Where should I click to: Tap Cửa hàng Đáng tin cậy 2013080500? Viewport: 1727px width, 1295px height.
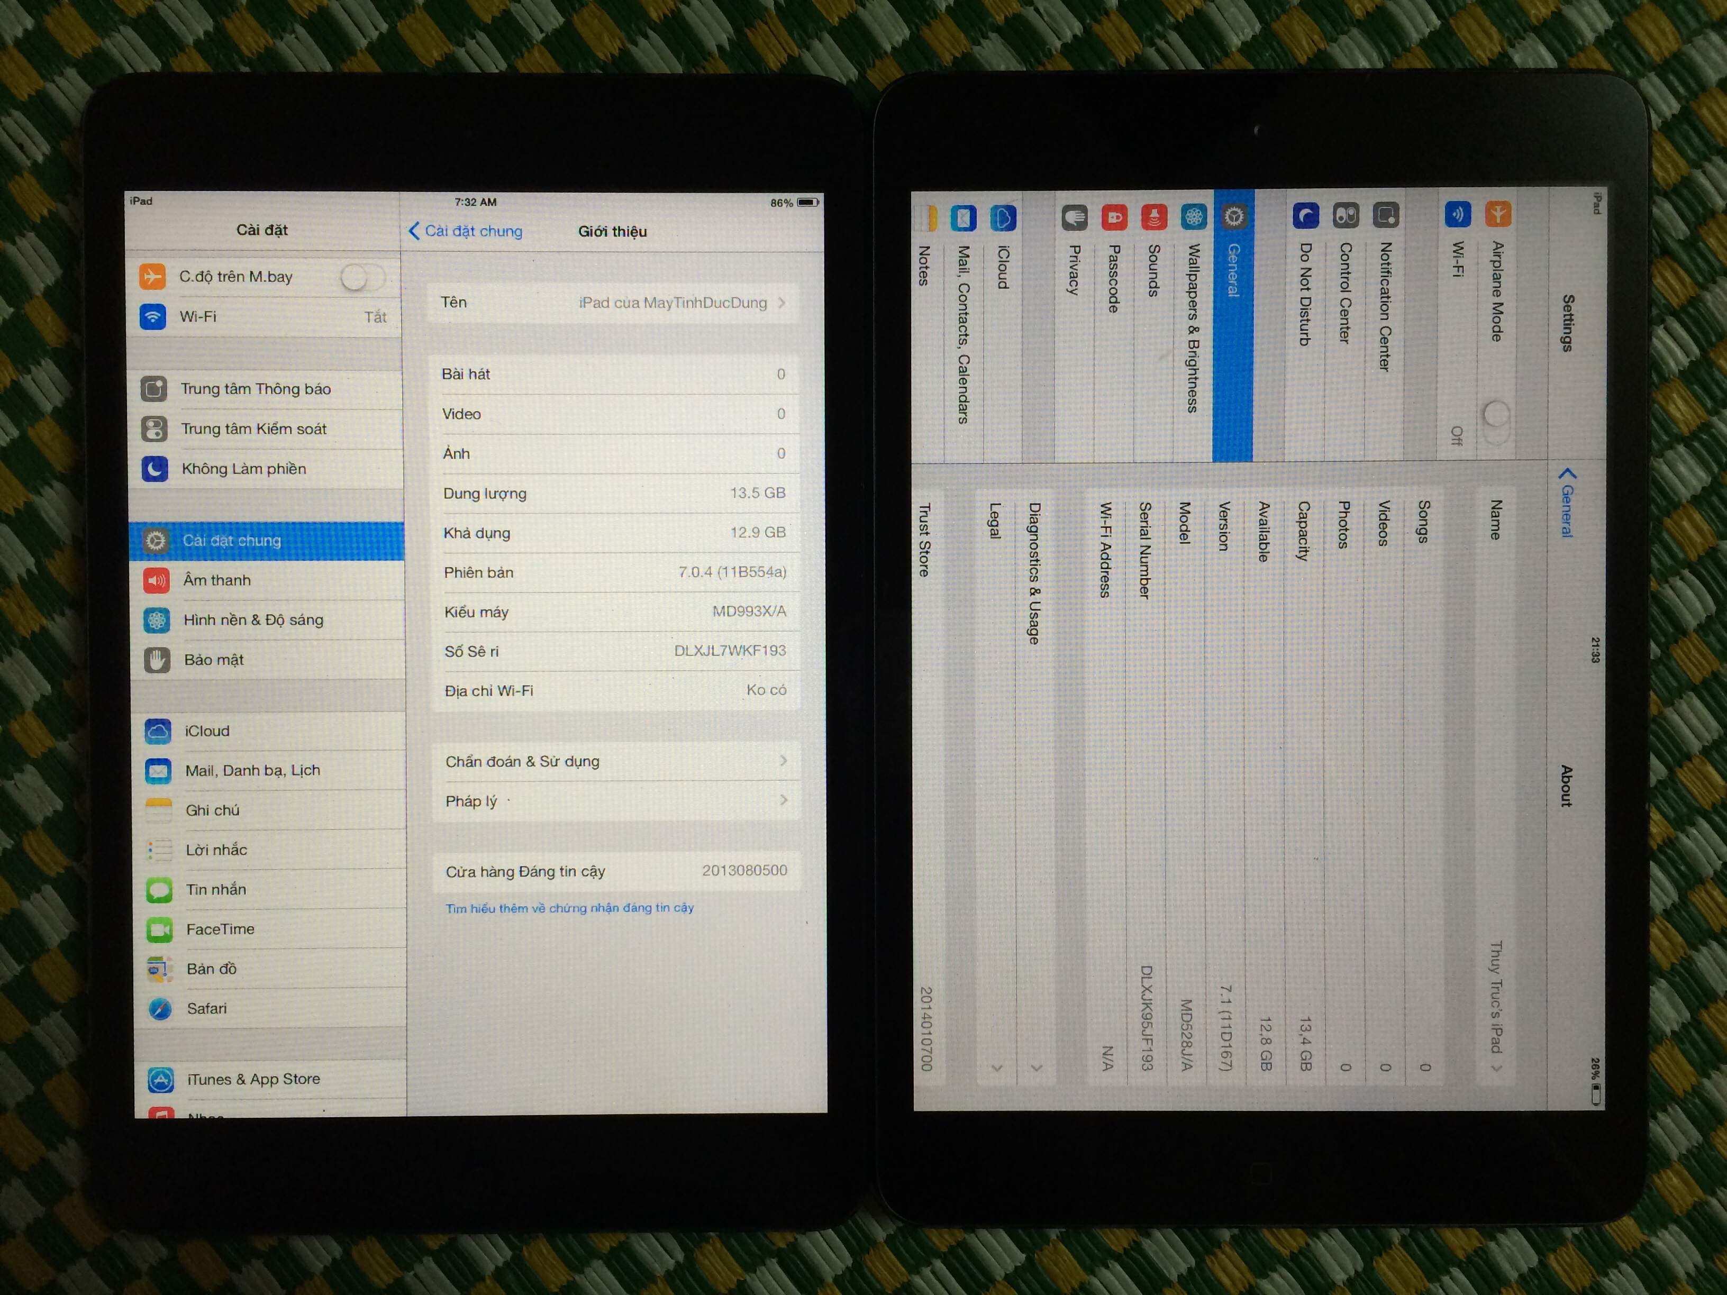coord(617,871)
